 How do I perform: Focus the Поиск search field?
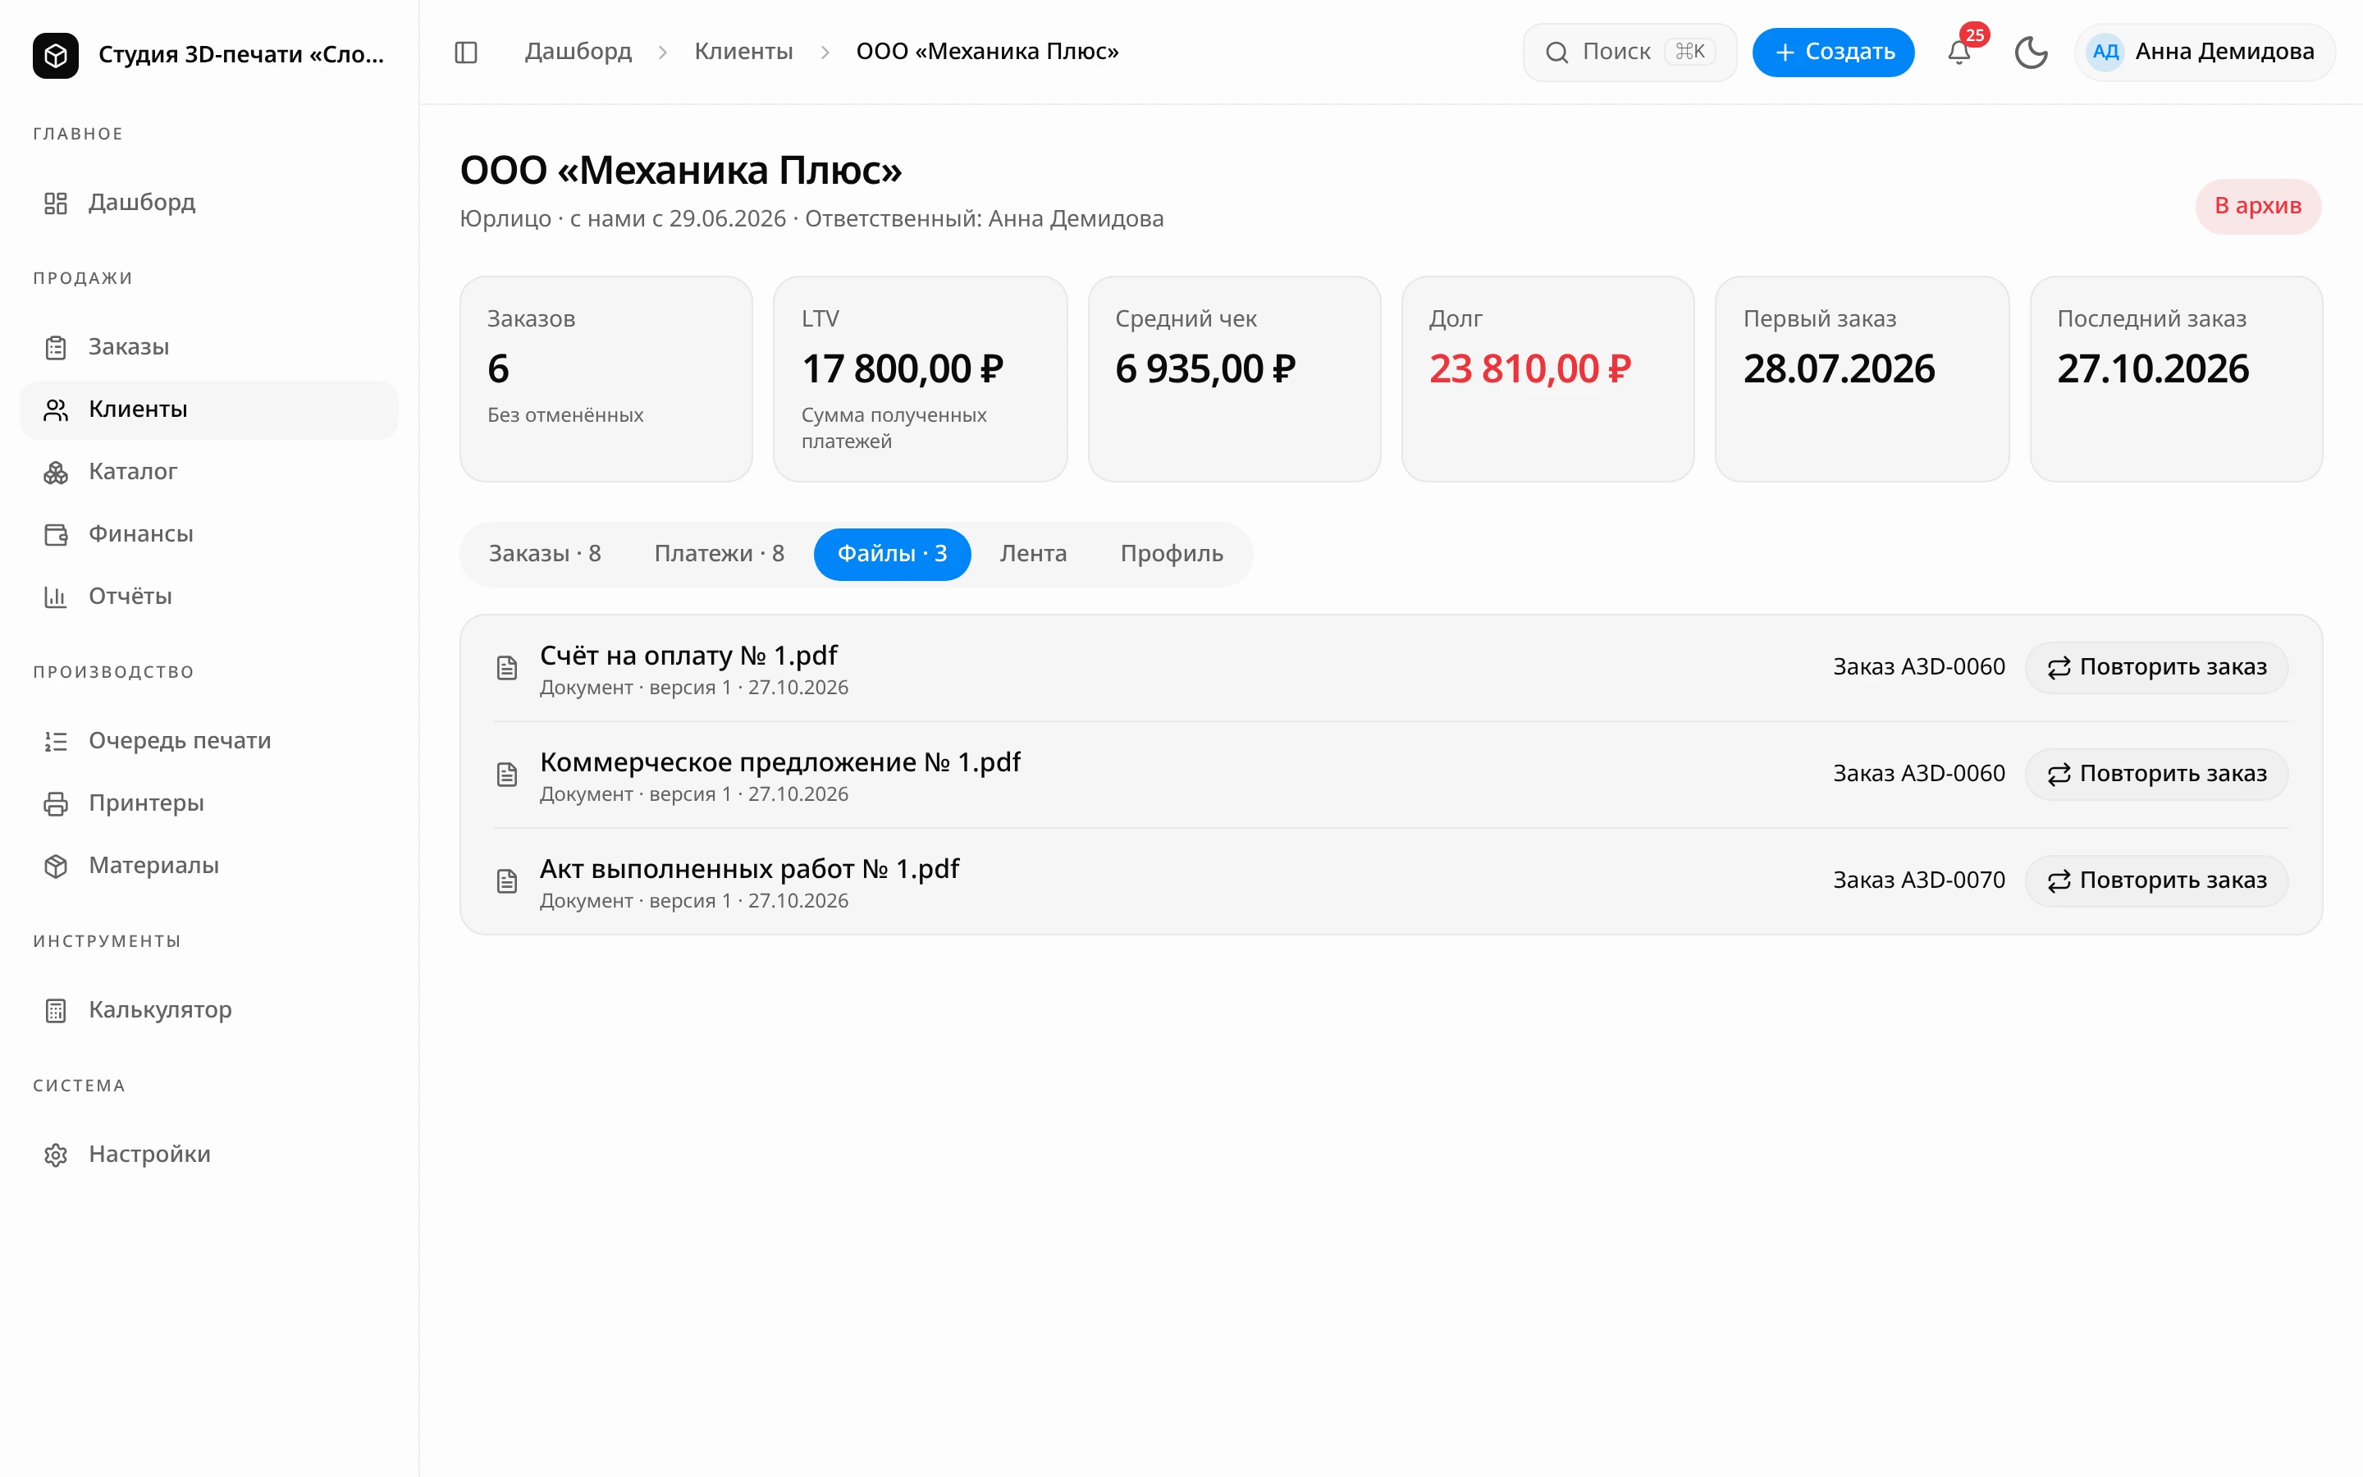[1629, 53]
